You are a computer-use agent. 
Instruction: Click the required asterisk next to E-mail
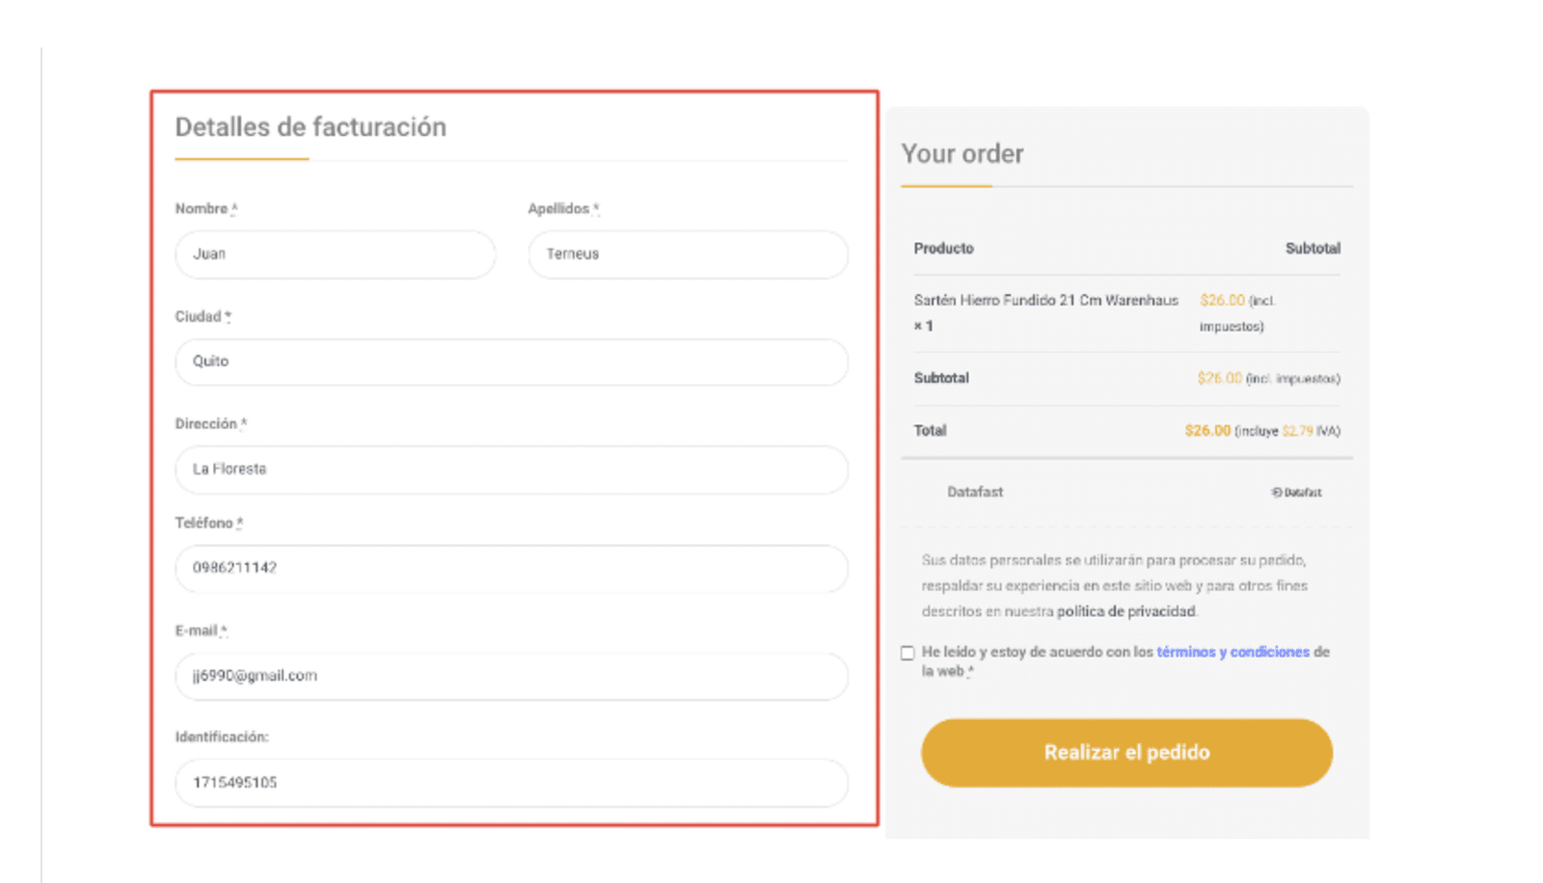[x=224, y=628]
